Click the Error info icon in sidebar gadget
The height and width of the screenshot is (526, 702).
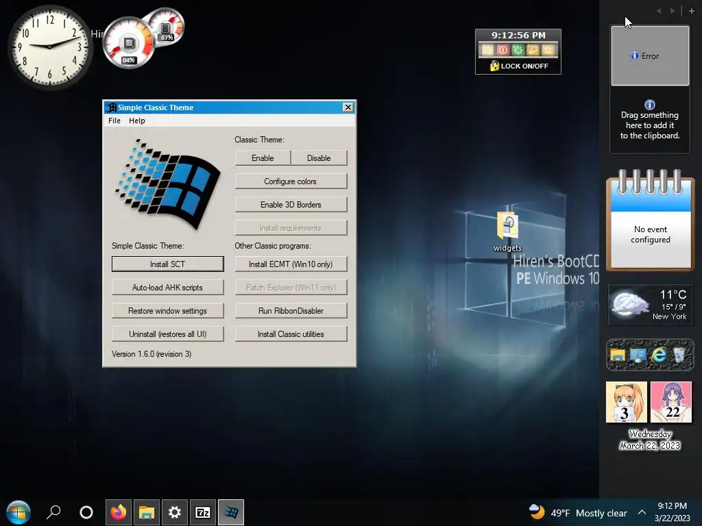click(x=634, y=55)
